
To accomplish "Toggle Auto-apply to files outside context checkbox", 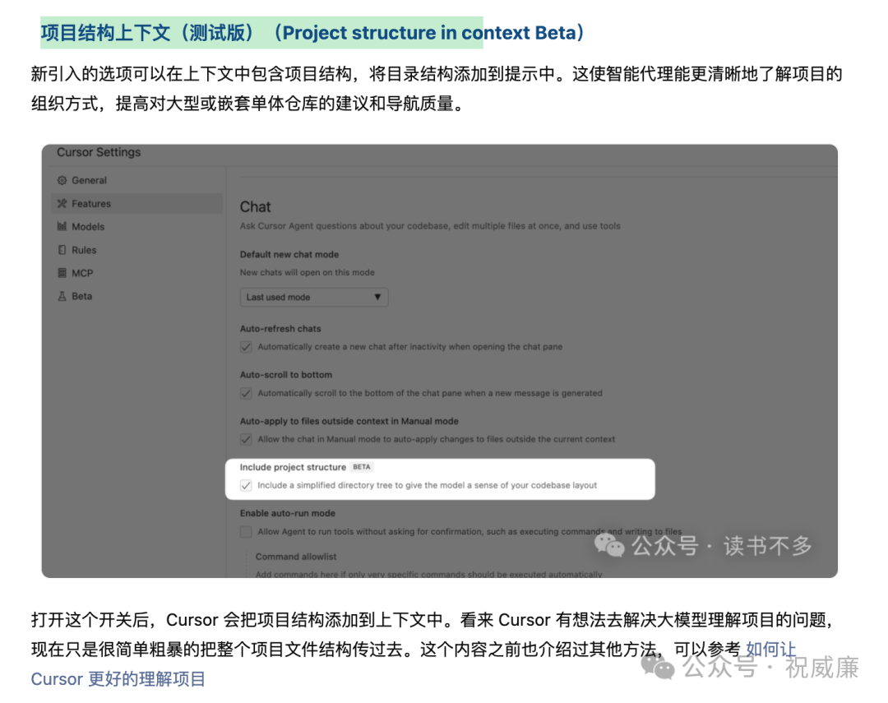I will pos(246,439).
